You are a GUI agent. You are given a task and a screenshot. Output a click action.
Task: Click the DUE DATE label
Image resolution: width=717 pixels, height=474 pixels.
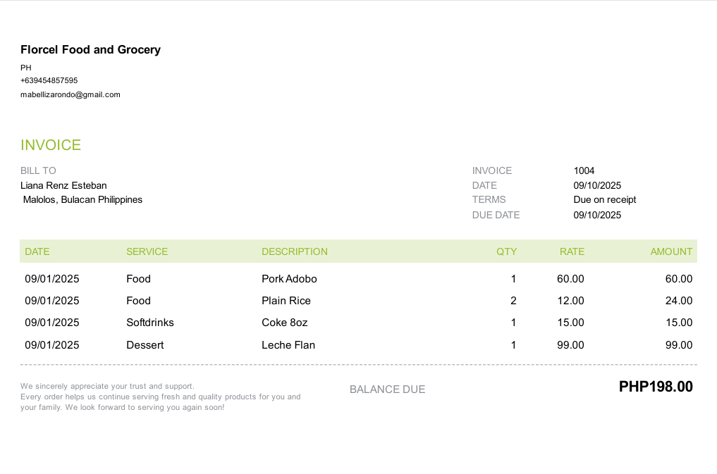496,215
